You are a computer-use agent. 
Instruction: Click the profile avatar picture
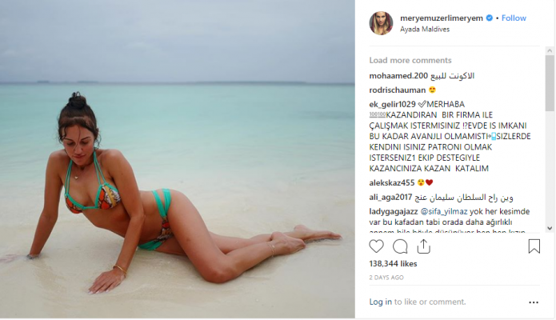pos(380,23)
